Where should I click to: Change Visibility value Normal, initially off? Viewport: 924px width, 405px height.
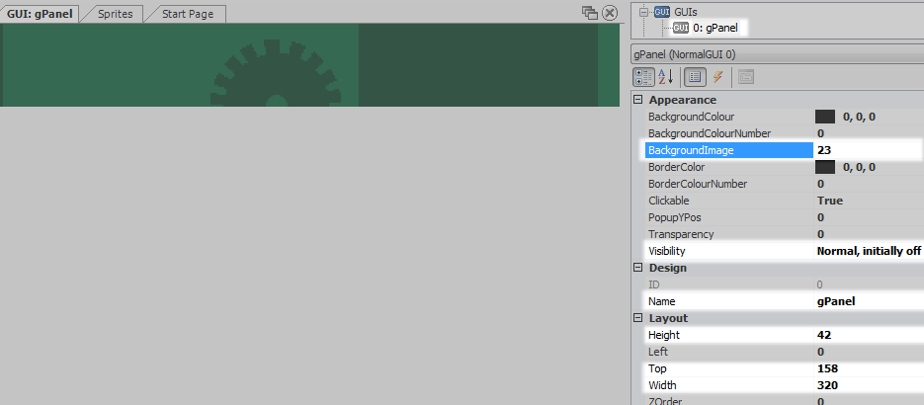[869, 251]
